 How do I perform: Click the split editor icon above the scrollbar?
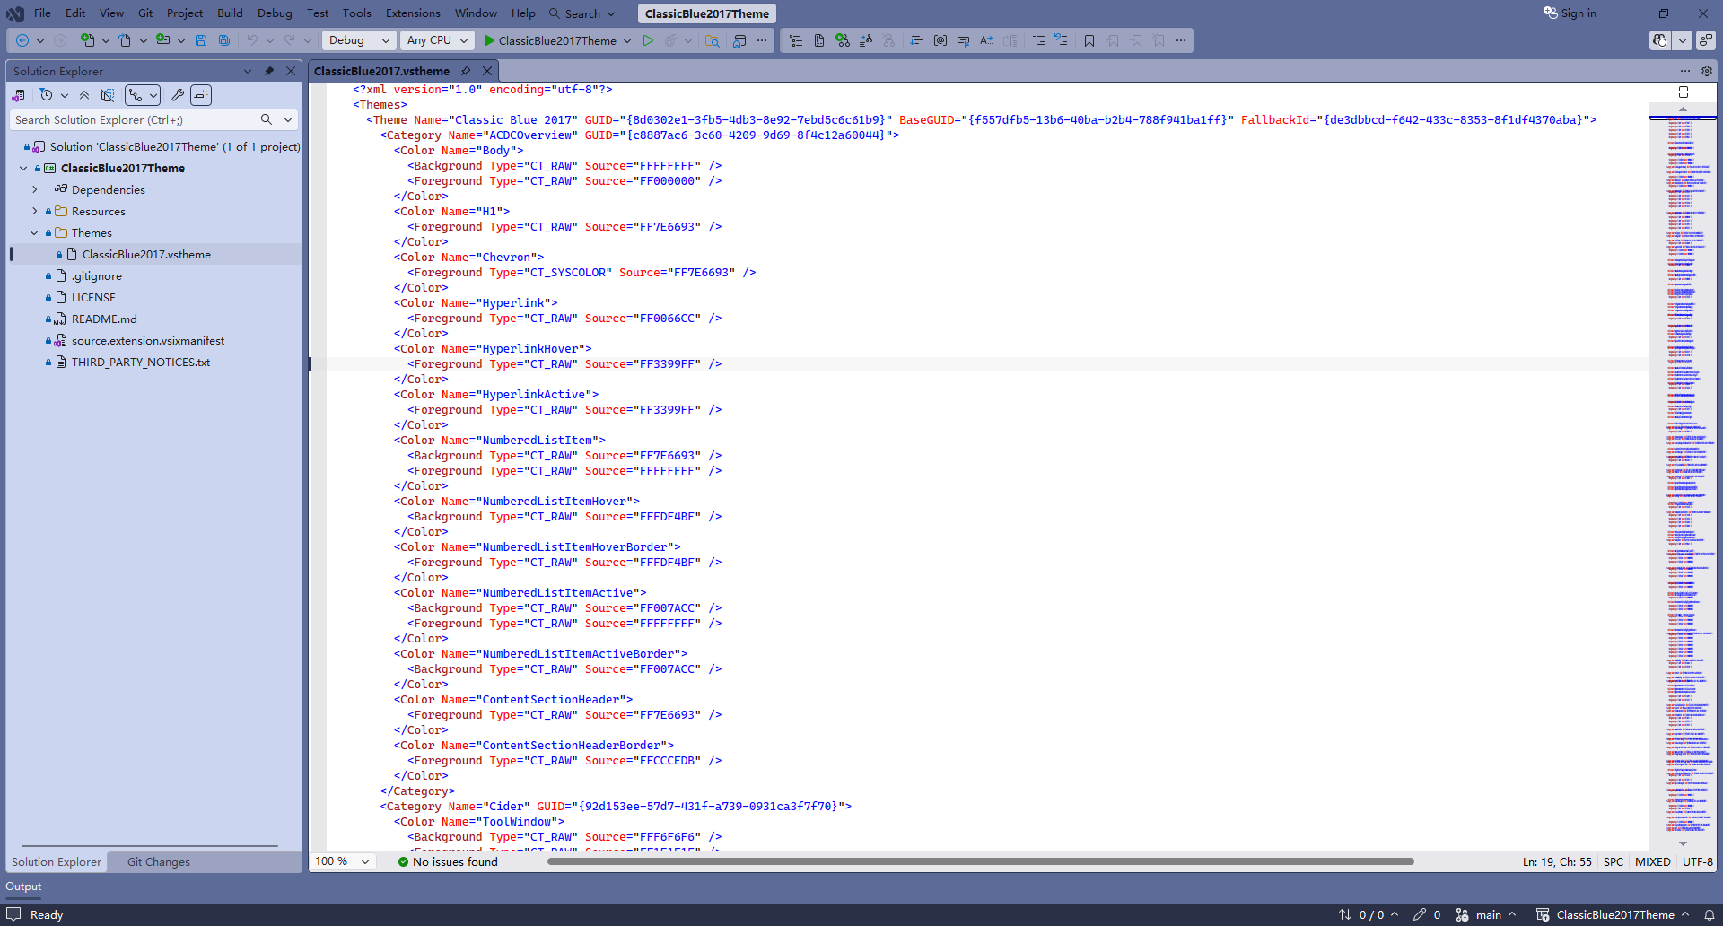(x=1684, y=92)
